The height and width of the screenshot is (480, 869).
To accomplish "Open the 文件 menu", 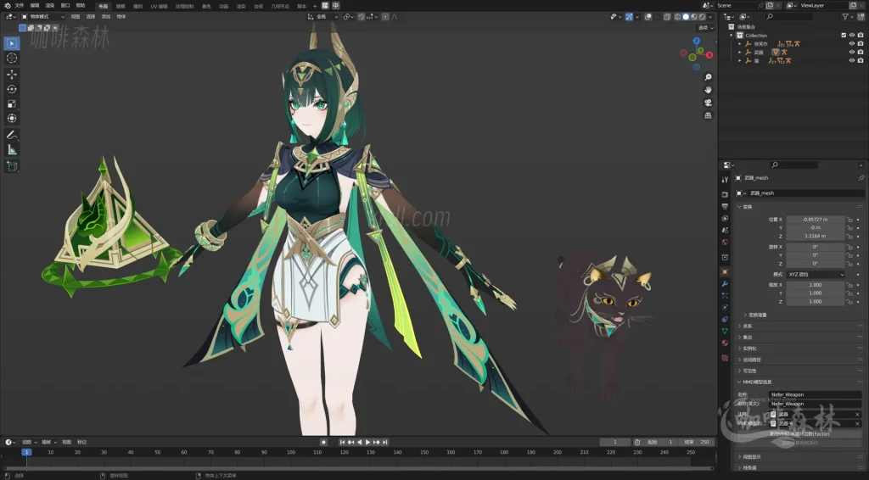I will (x=20, y=6).
